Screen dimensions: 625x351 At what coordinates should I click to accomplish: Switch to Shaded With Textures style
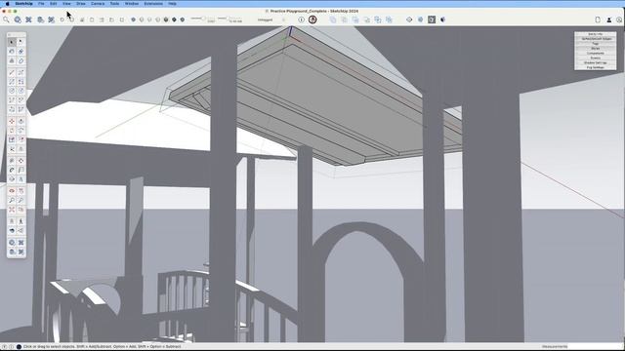[174, 19]
